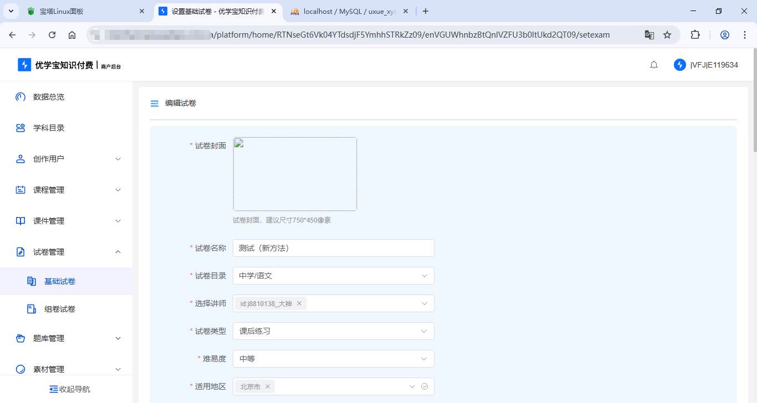Click the check circle in 适用地区 field
The width and height of the screenshot is (757, 403).
coord(424,386)
